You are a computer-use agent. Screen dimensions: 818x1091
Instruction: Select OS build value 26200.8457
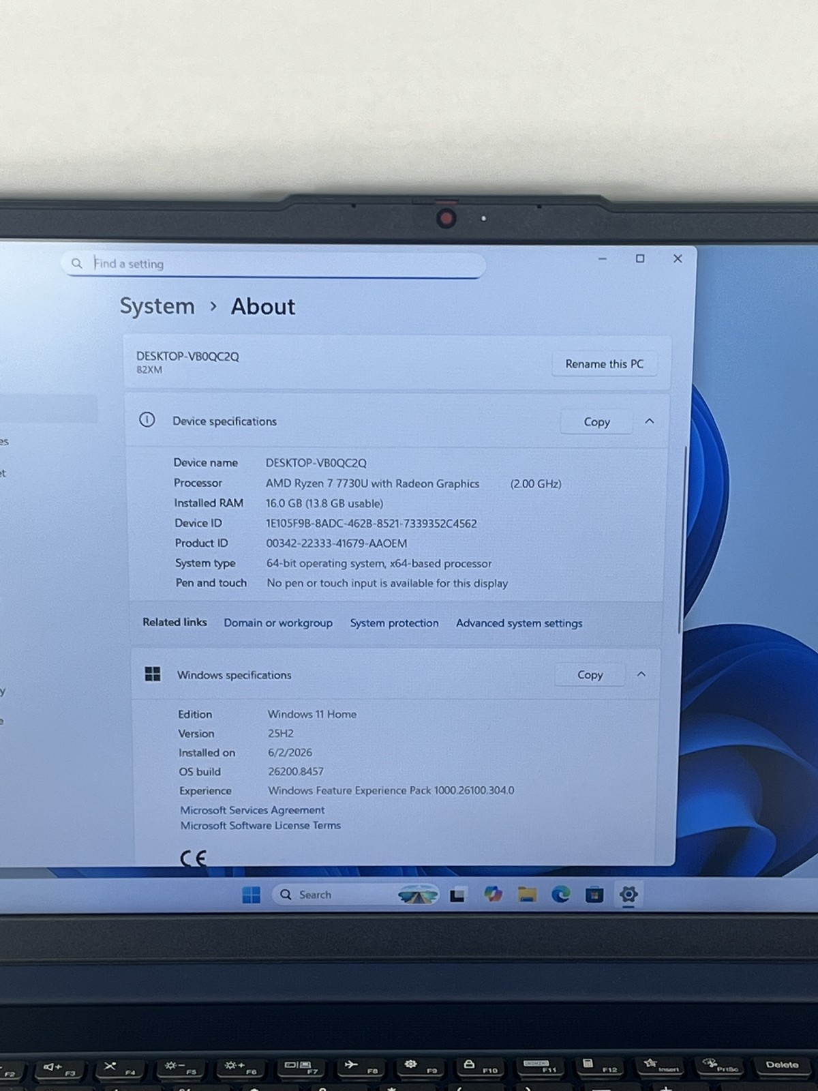296,771
